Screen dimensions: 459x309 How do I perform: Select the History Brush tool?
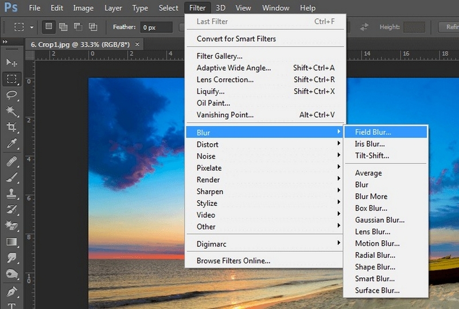(x=11, y=209)
